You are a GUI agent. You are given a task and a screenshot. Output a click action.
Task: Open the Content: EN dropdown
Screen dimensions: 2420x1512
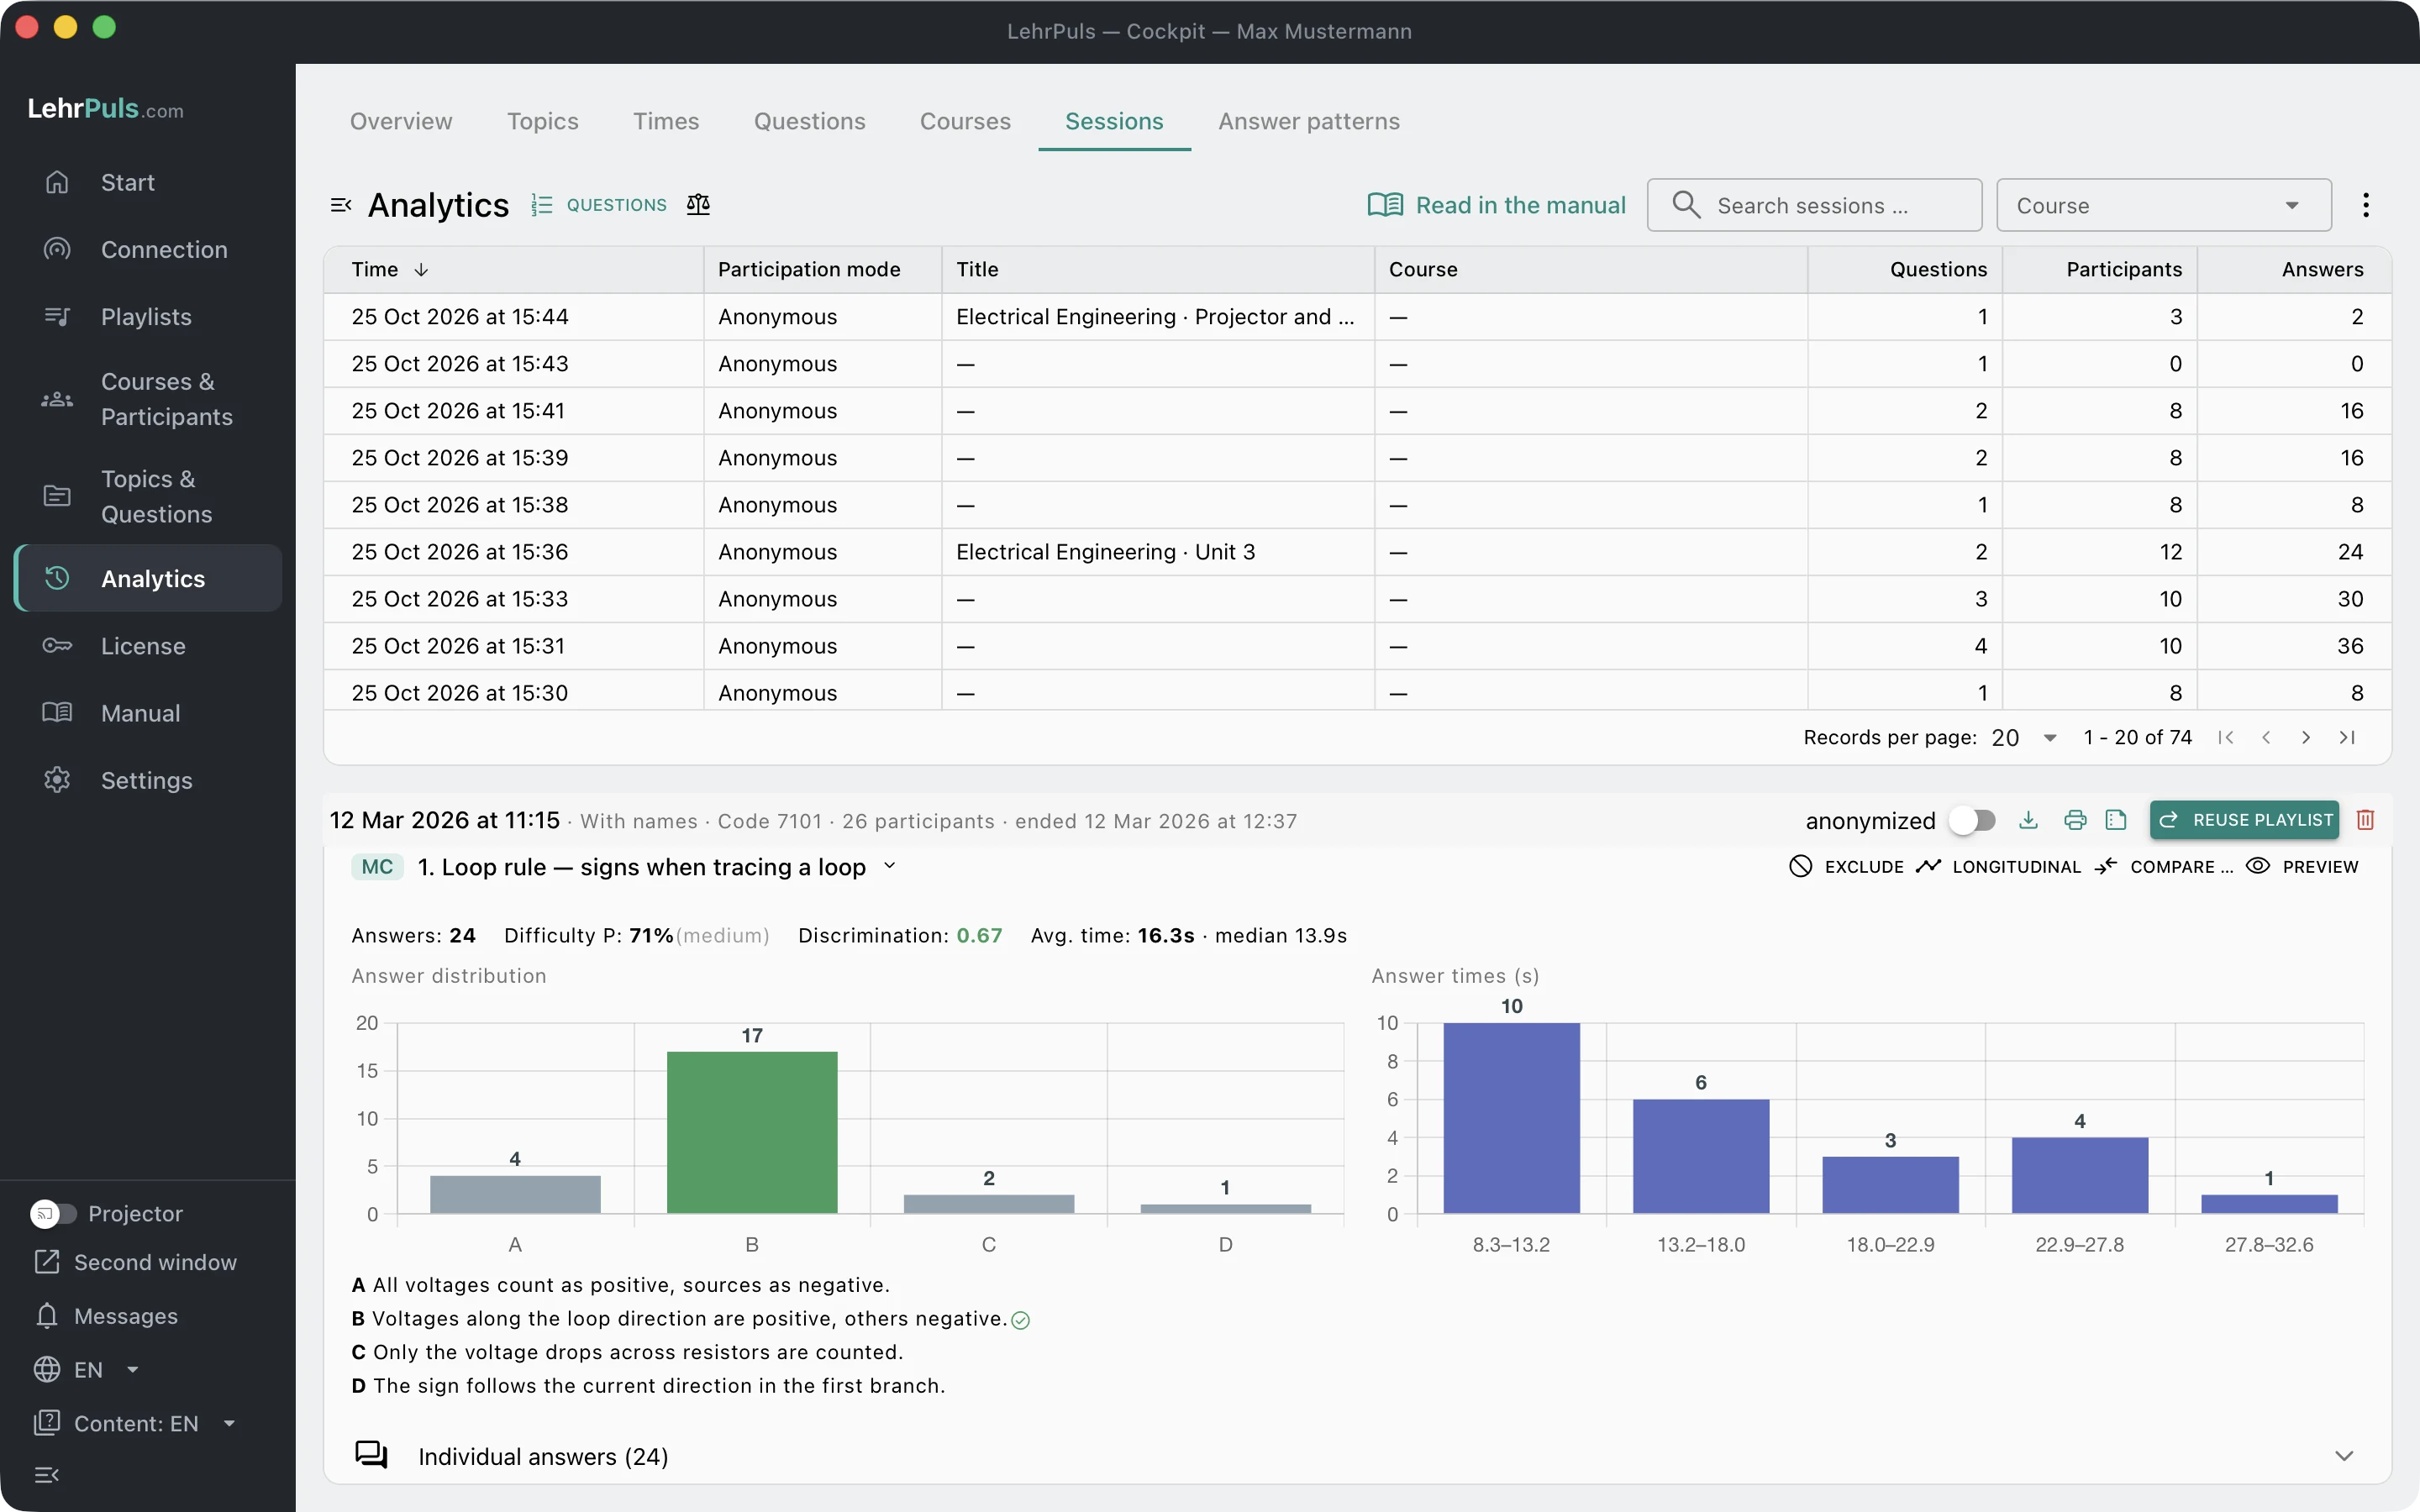136,1423
